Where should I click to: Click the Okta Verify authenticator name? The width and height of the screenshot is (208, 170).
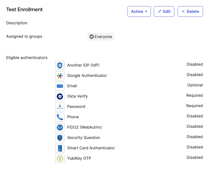[x=77, y=96]
